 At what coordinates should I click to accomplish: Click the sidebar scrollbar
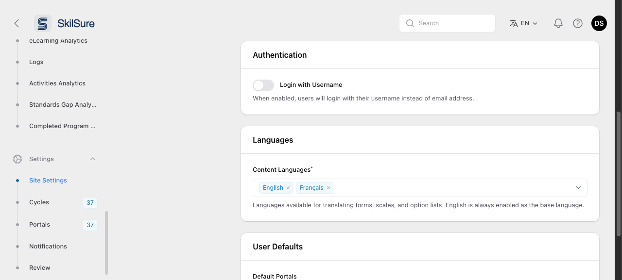coord(106,243)
